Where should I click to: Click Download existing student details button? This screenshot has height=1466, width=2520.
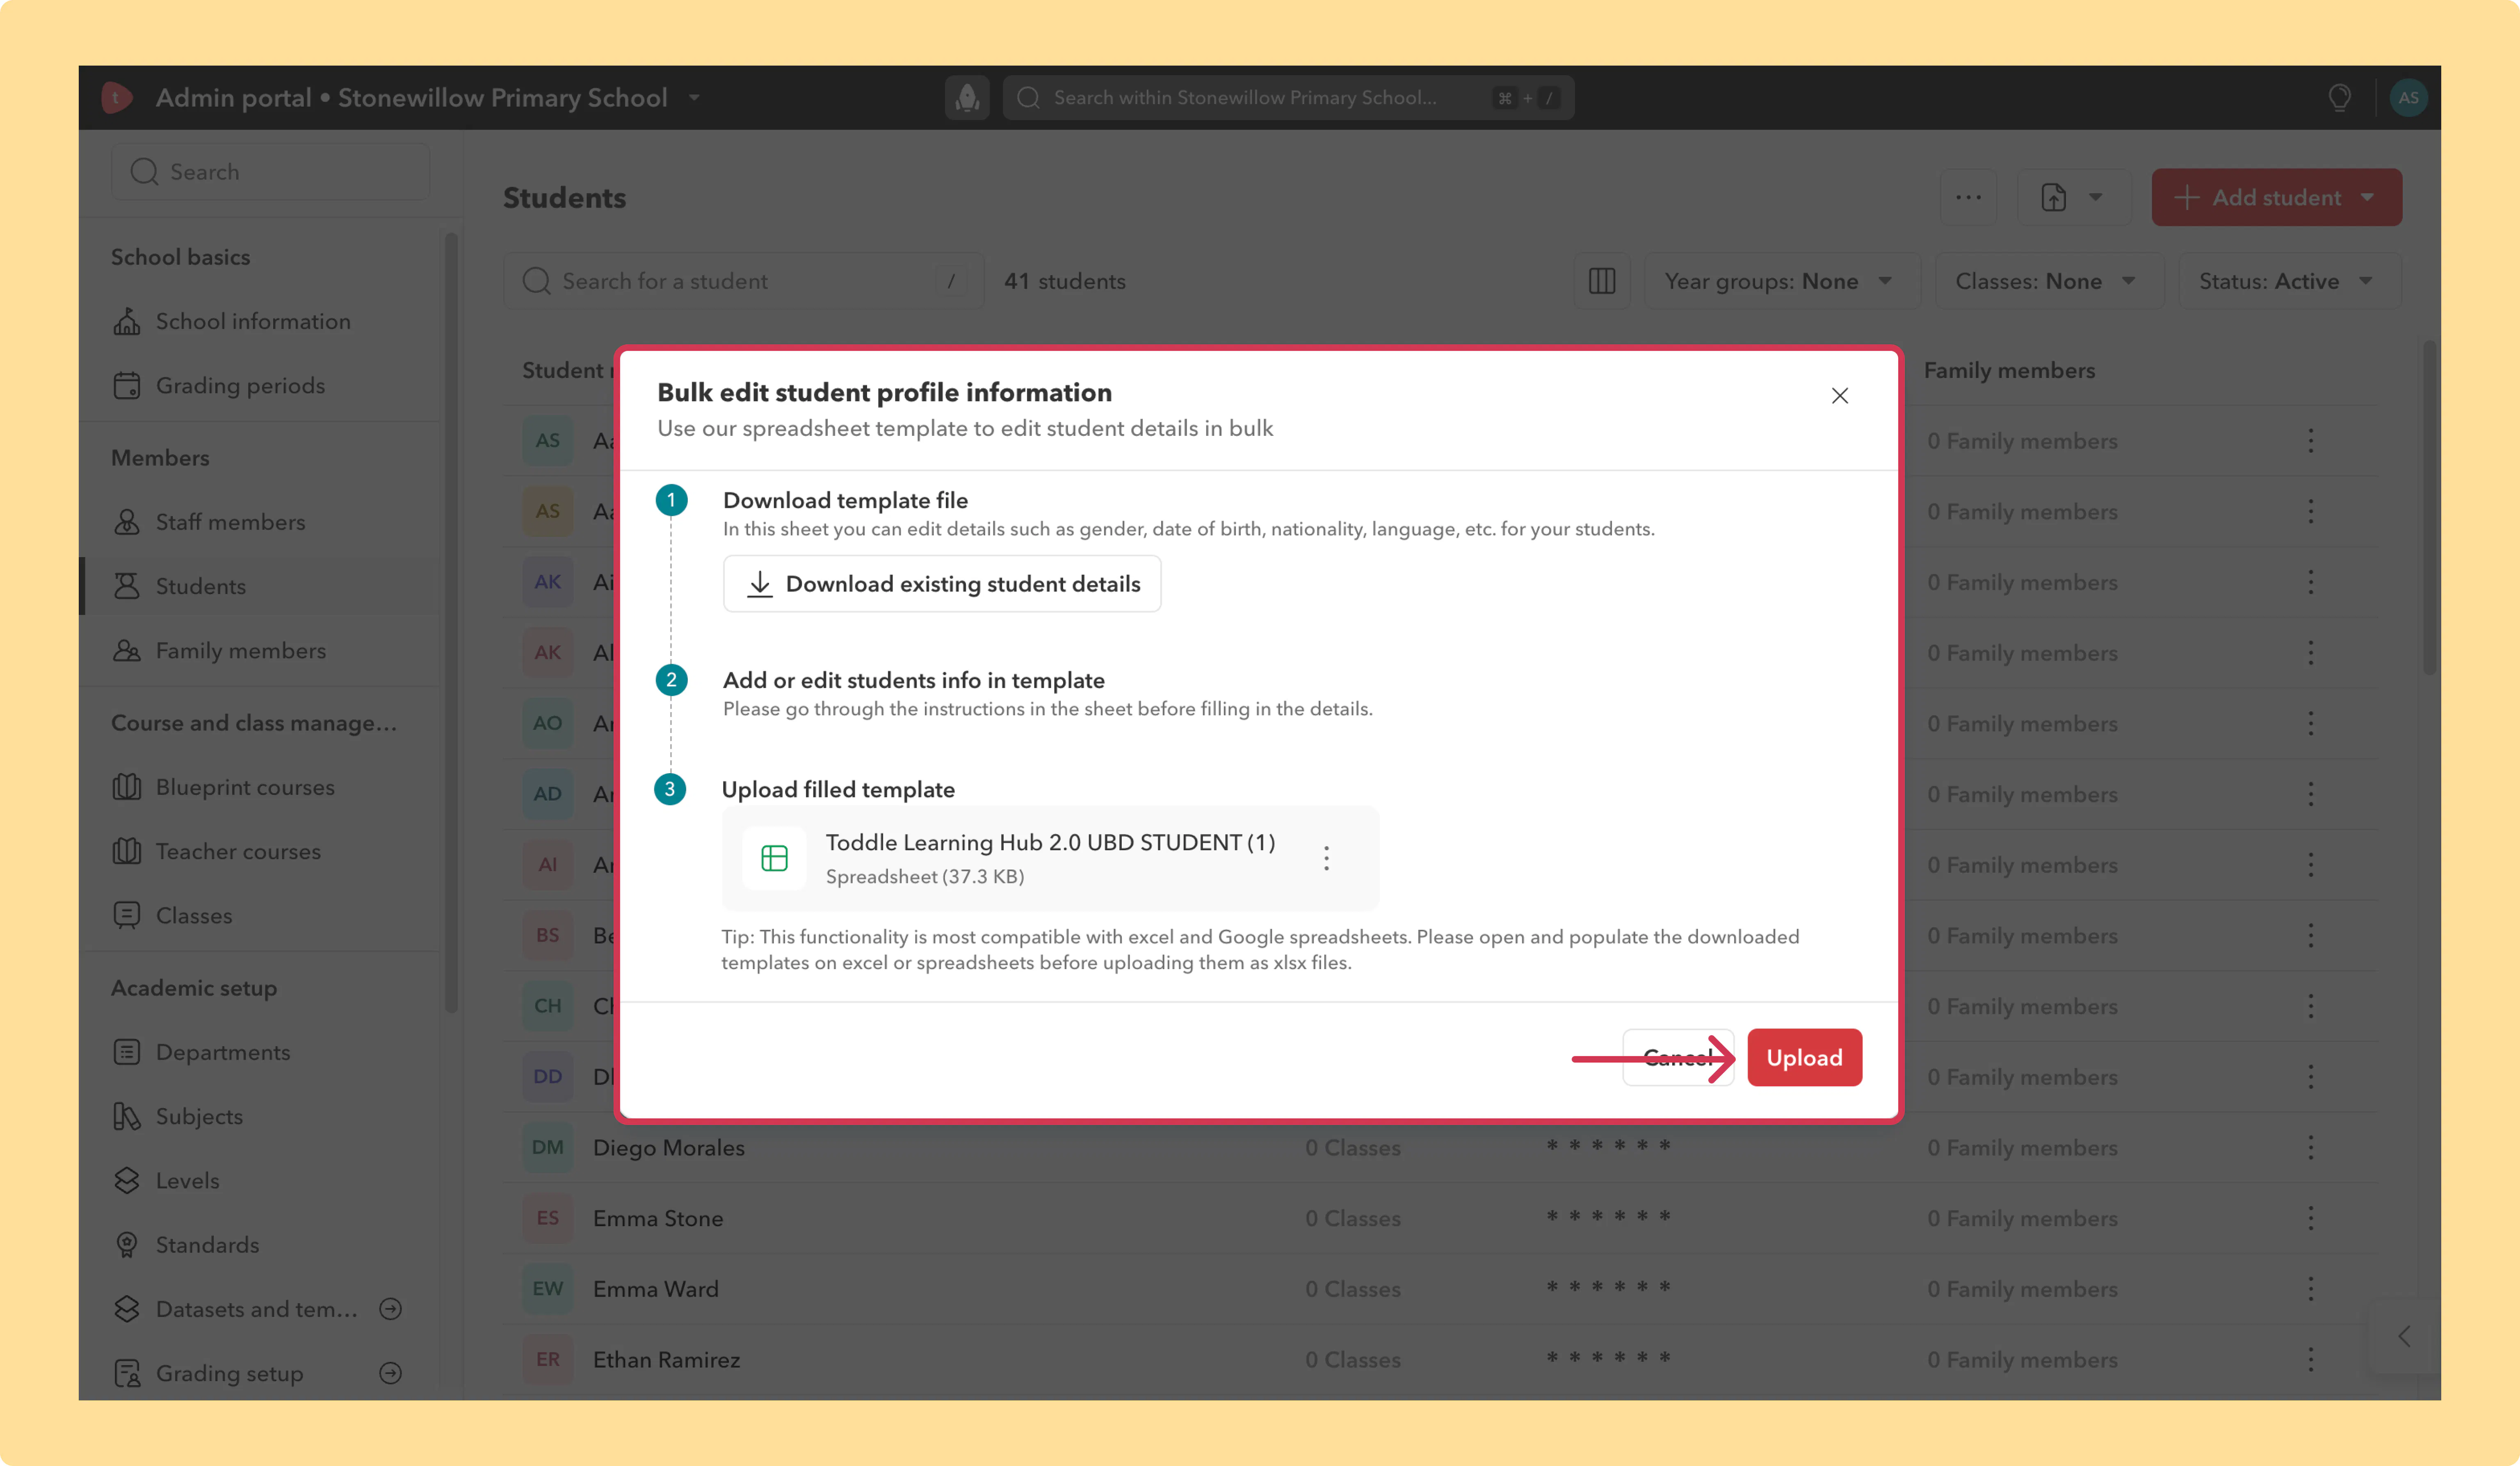[942, 584]
